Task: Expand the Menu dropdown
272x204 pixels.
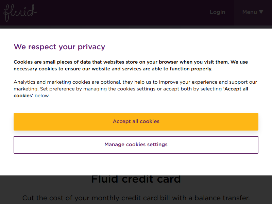Action: pyautogui.click(x=252, y=12)
